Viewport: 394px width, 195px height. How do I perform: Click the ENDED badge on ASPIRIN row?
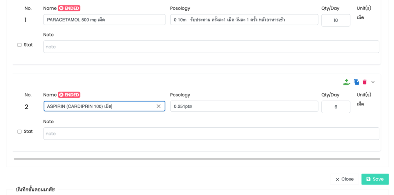[69, 95]
